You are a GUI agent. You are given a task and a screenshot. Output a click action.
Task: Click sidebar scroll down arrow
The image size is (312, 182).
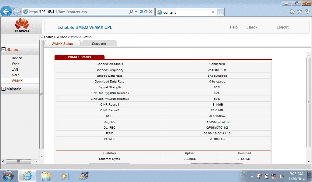pos(42,156)
